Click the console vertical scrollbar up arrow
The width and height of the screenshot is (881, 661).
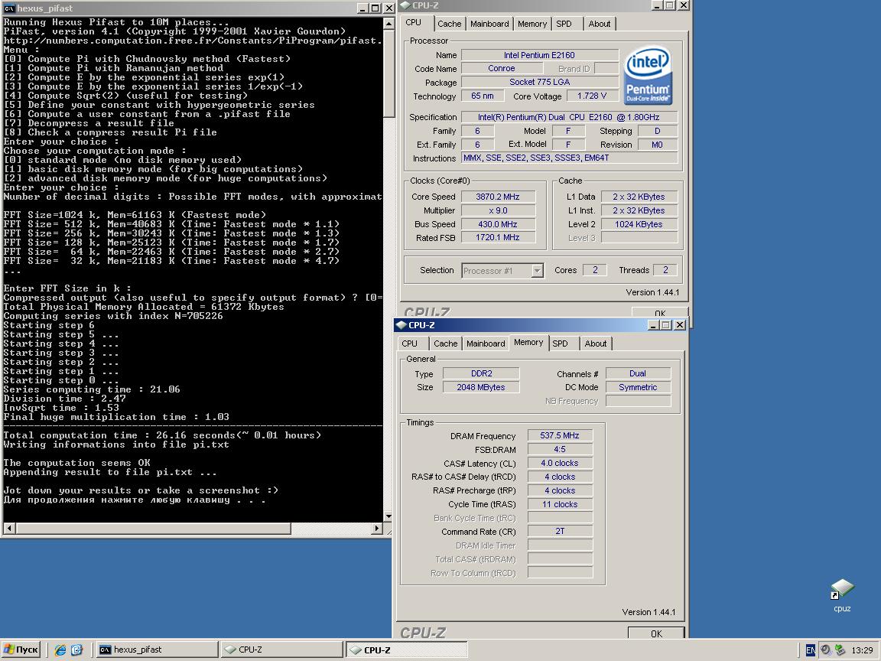[388, 24]
